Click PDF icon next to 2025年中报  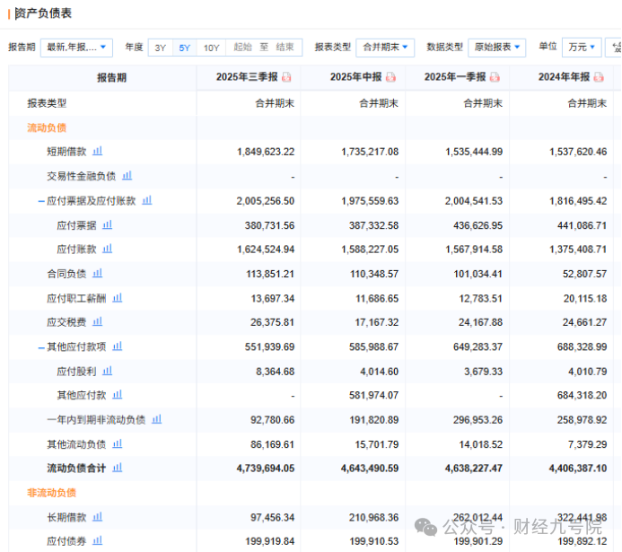pyautogui.click(x=390, y=78)
